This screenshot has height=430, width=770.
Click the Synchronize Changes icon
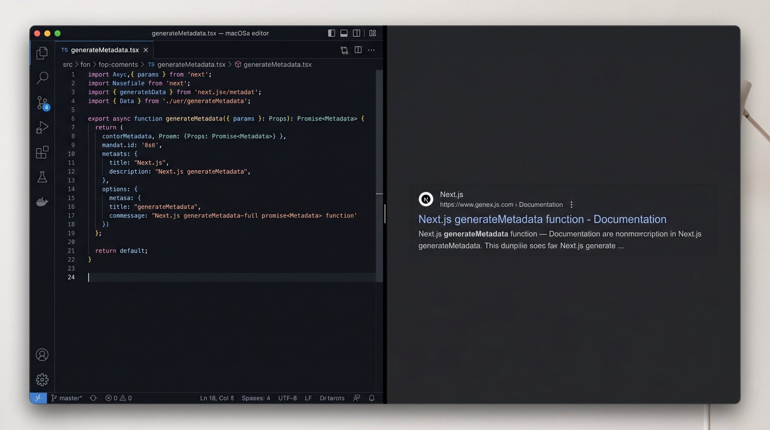pos(93,398)
